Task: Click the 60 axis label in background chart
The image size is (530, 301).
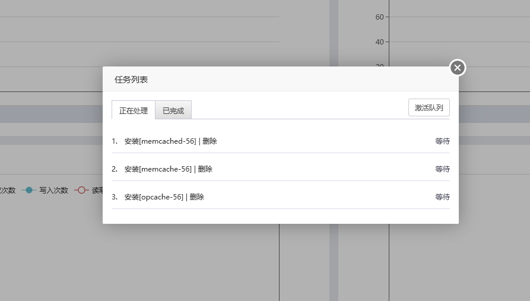Action: (x=380, y=17)
